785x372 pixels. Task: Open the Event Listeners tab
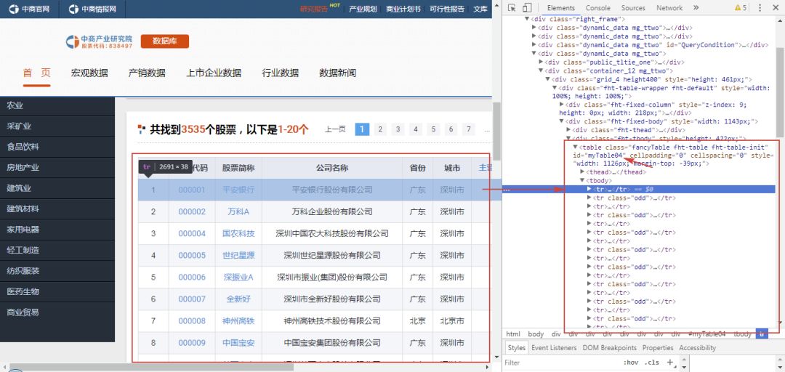pyautogui.click(x=554, y=347)
